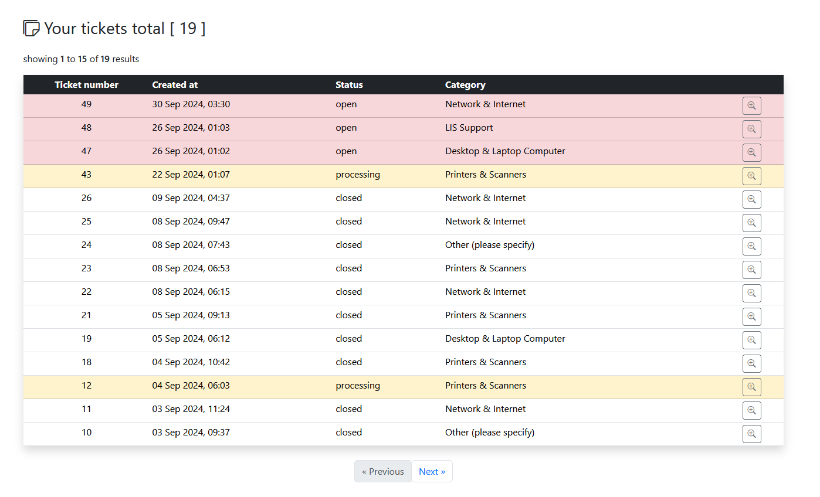820x497 pixels.
Task: Click date '03 Sep 2024, 09:37'
Action: click(x=191, y=433)
